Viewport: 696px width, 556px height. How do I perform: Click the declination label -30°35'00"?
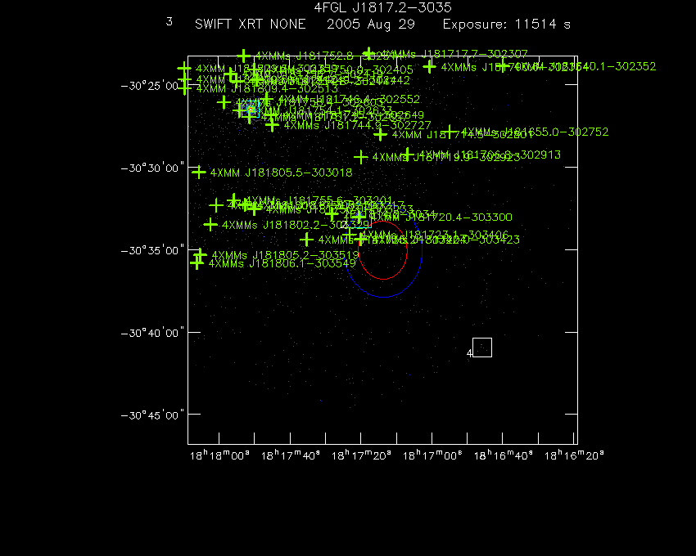[x=151, y=250]
